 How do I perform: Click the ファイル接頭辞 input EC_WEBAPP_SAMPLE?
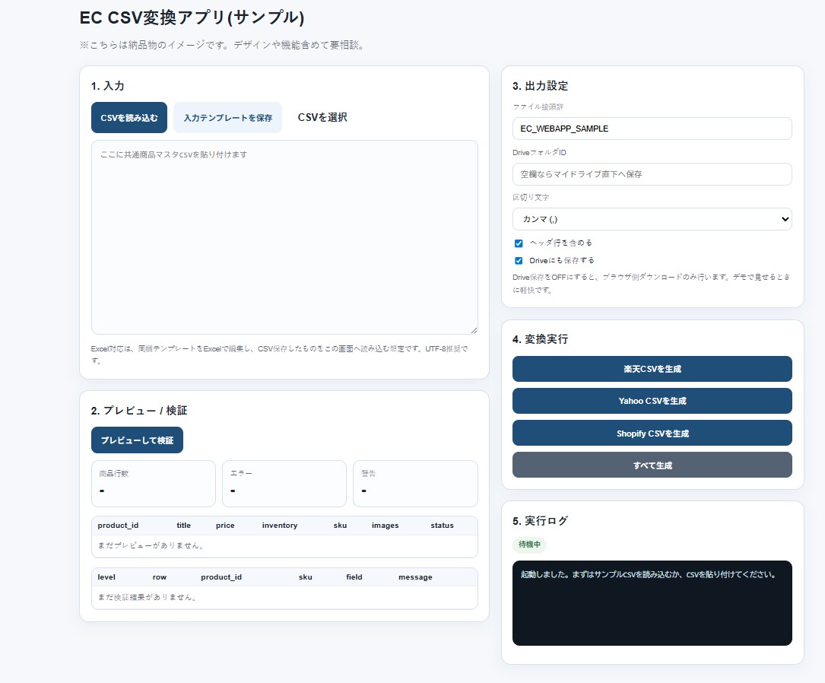click(x=652, y=129)
